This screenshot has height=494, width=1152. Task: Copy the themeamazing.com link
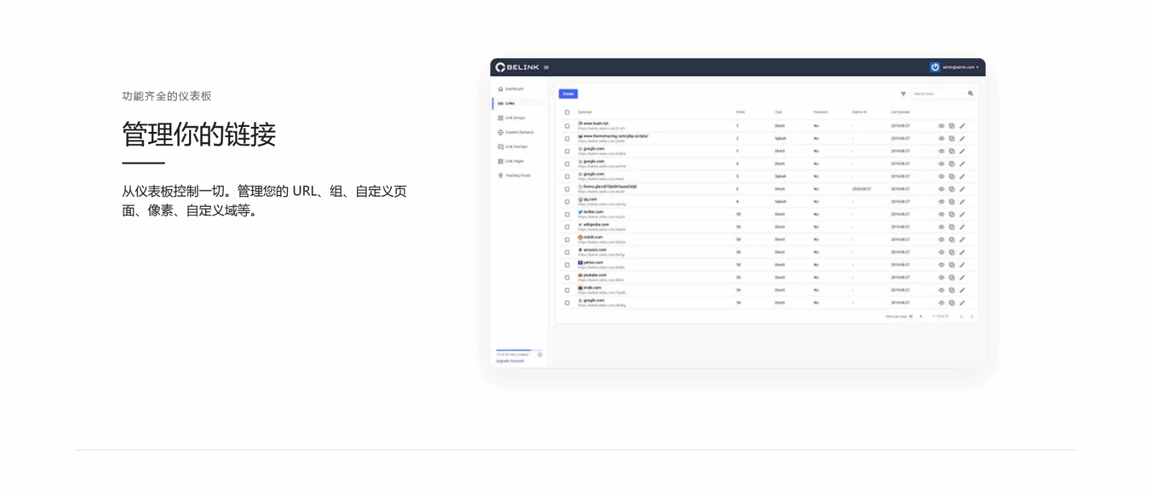point(952,138)
